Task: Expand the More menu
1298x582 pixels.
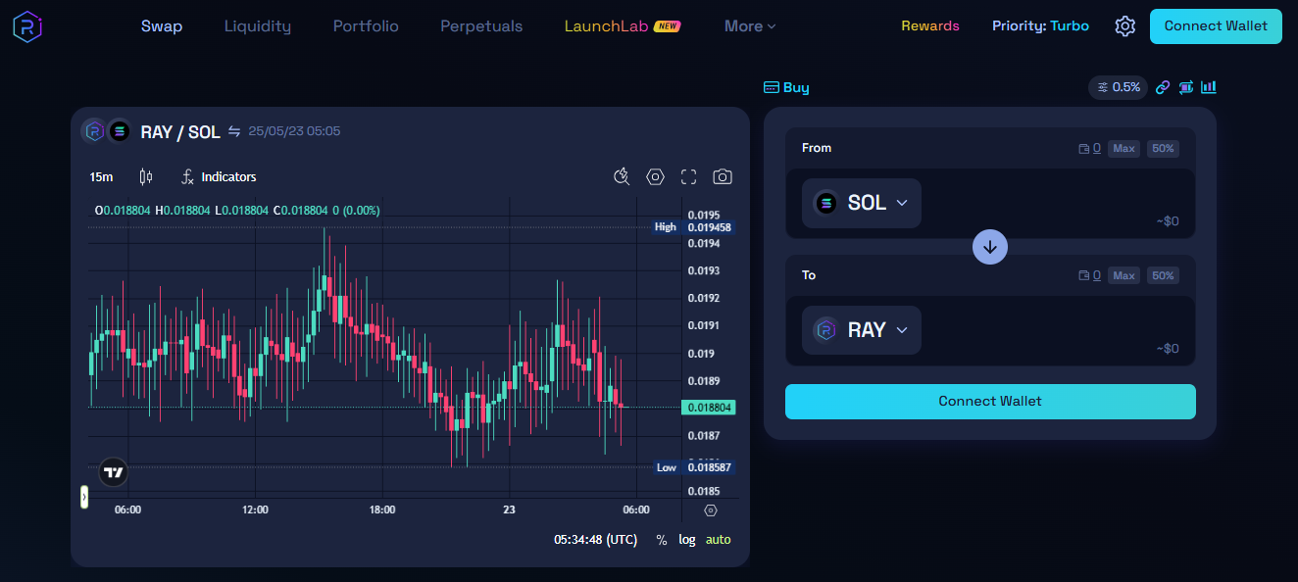Action: [750, 26]
